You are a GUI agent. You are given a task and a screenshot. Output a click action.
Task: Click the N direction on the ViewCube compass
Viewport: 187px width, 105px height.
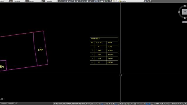tap(185, 6)
